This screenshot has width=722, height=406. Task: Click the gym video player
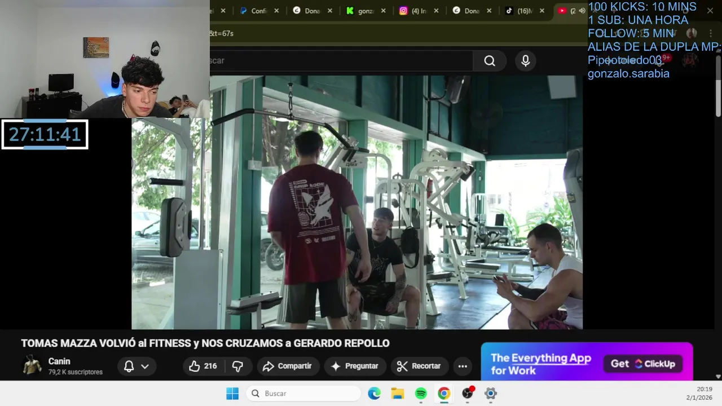[356, 202]
